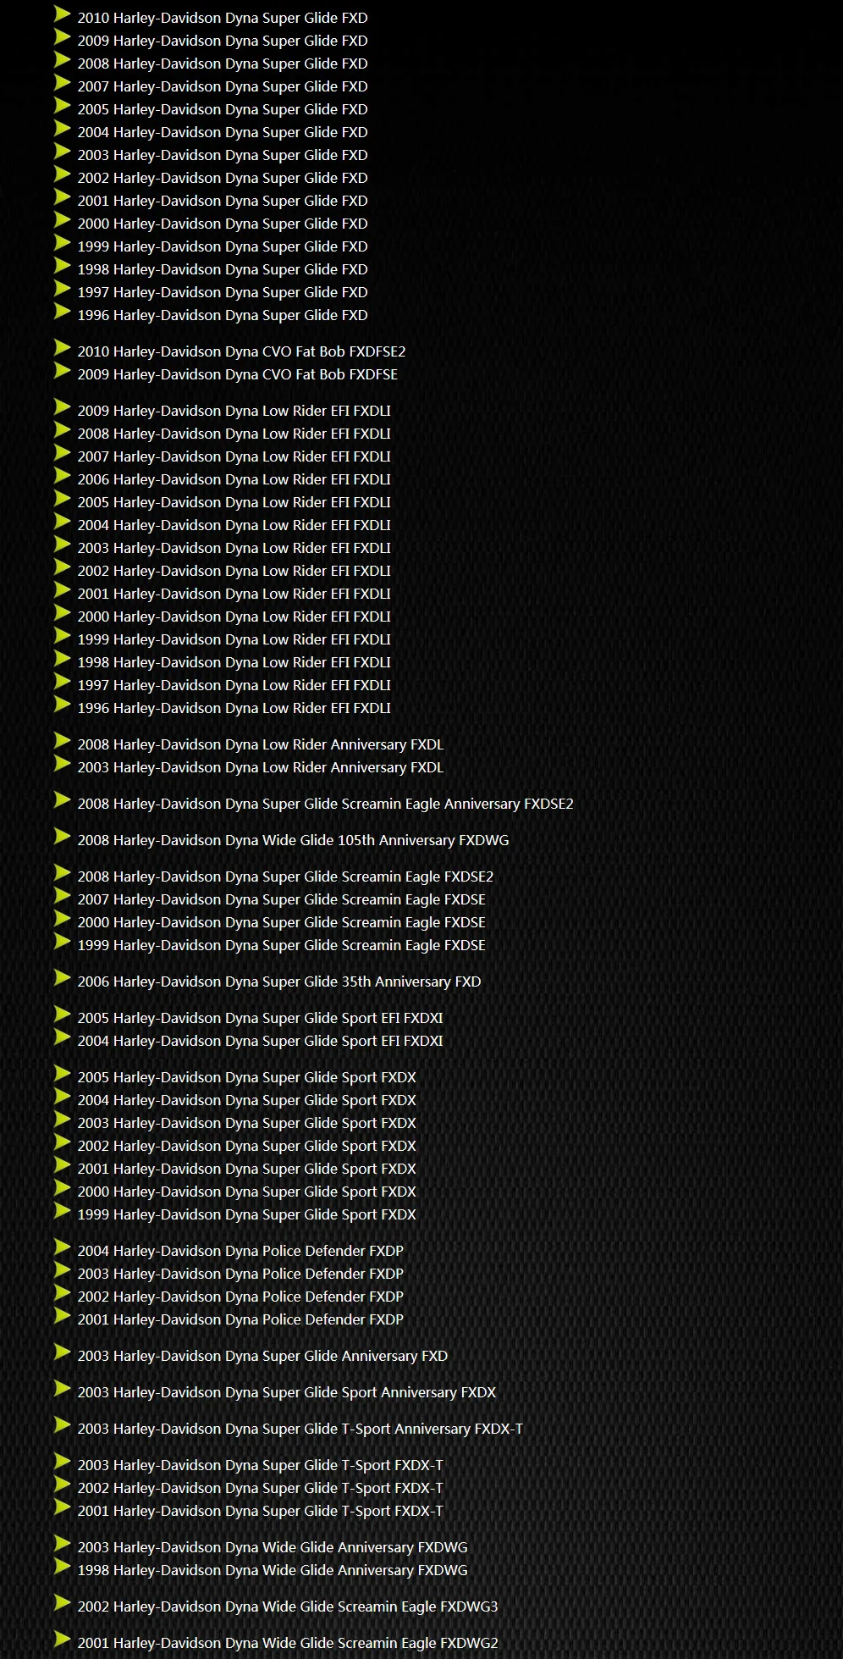Select 2003 Harley-Davidson Dyna Super Glide FXD text
Image resolution: width=843 pixels, height=1659 pixels.
point(223,155)
